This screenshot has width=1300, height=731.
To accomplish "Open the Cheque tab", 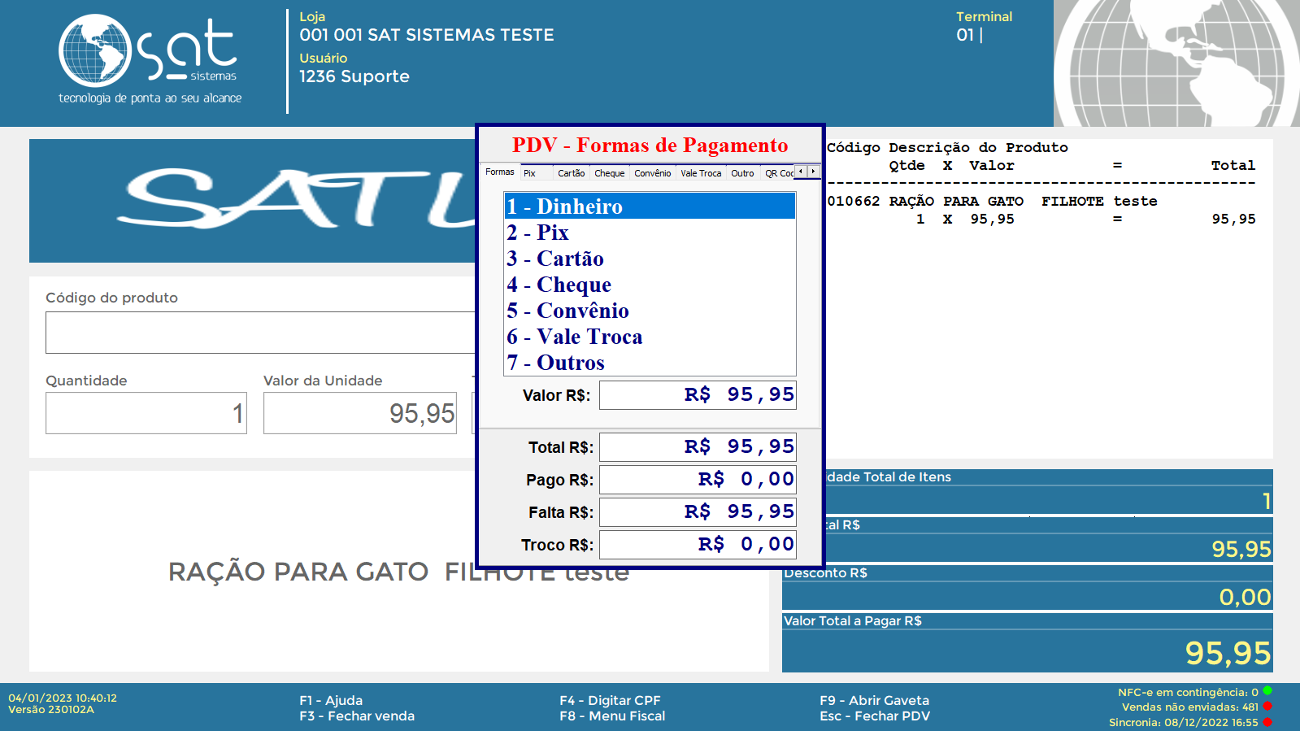I will coord(609,173).
